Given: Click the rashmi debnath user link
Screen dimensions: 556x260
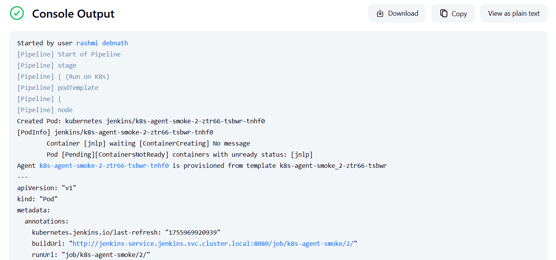Looking at the screenshot, I should point(102,43).
